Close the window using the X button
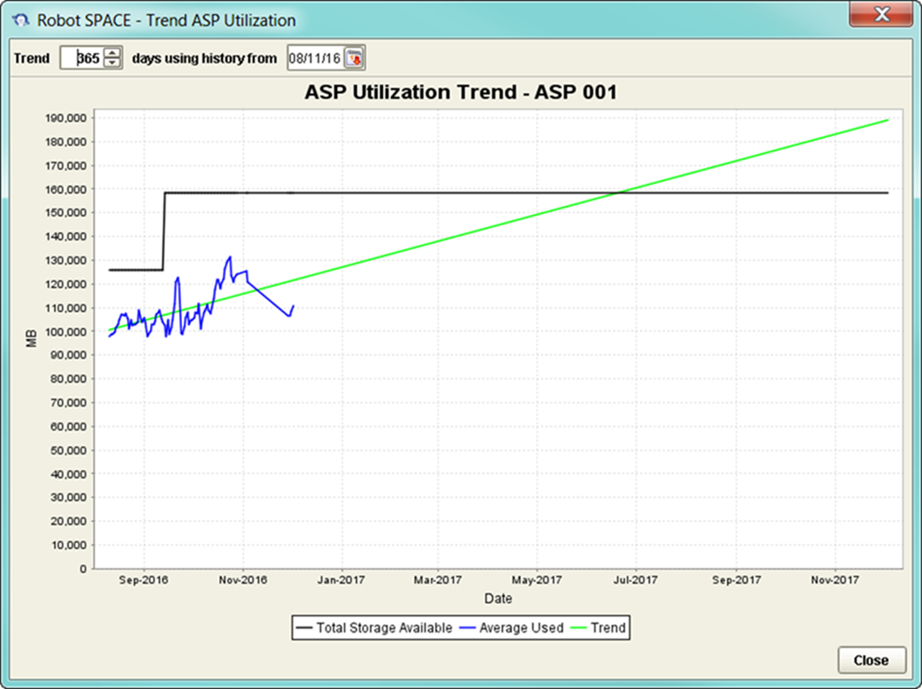 (x=881, y=14)
